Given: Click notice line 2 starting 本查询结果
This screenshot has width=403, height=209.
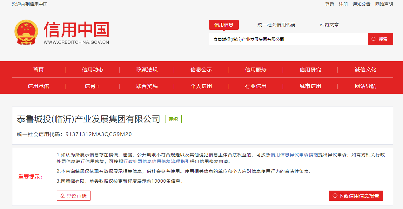Looking at the screenshot, I should coord(184,171).
